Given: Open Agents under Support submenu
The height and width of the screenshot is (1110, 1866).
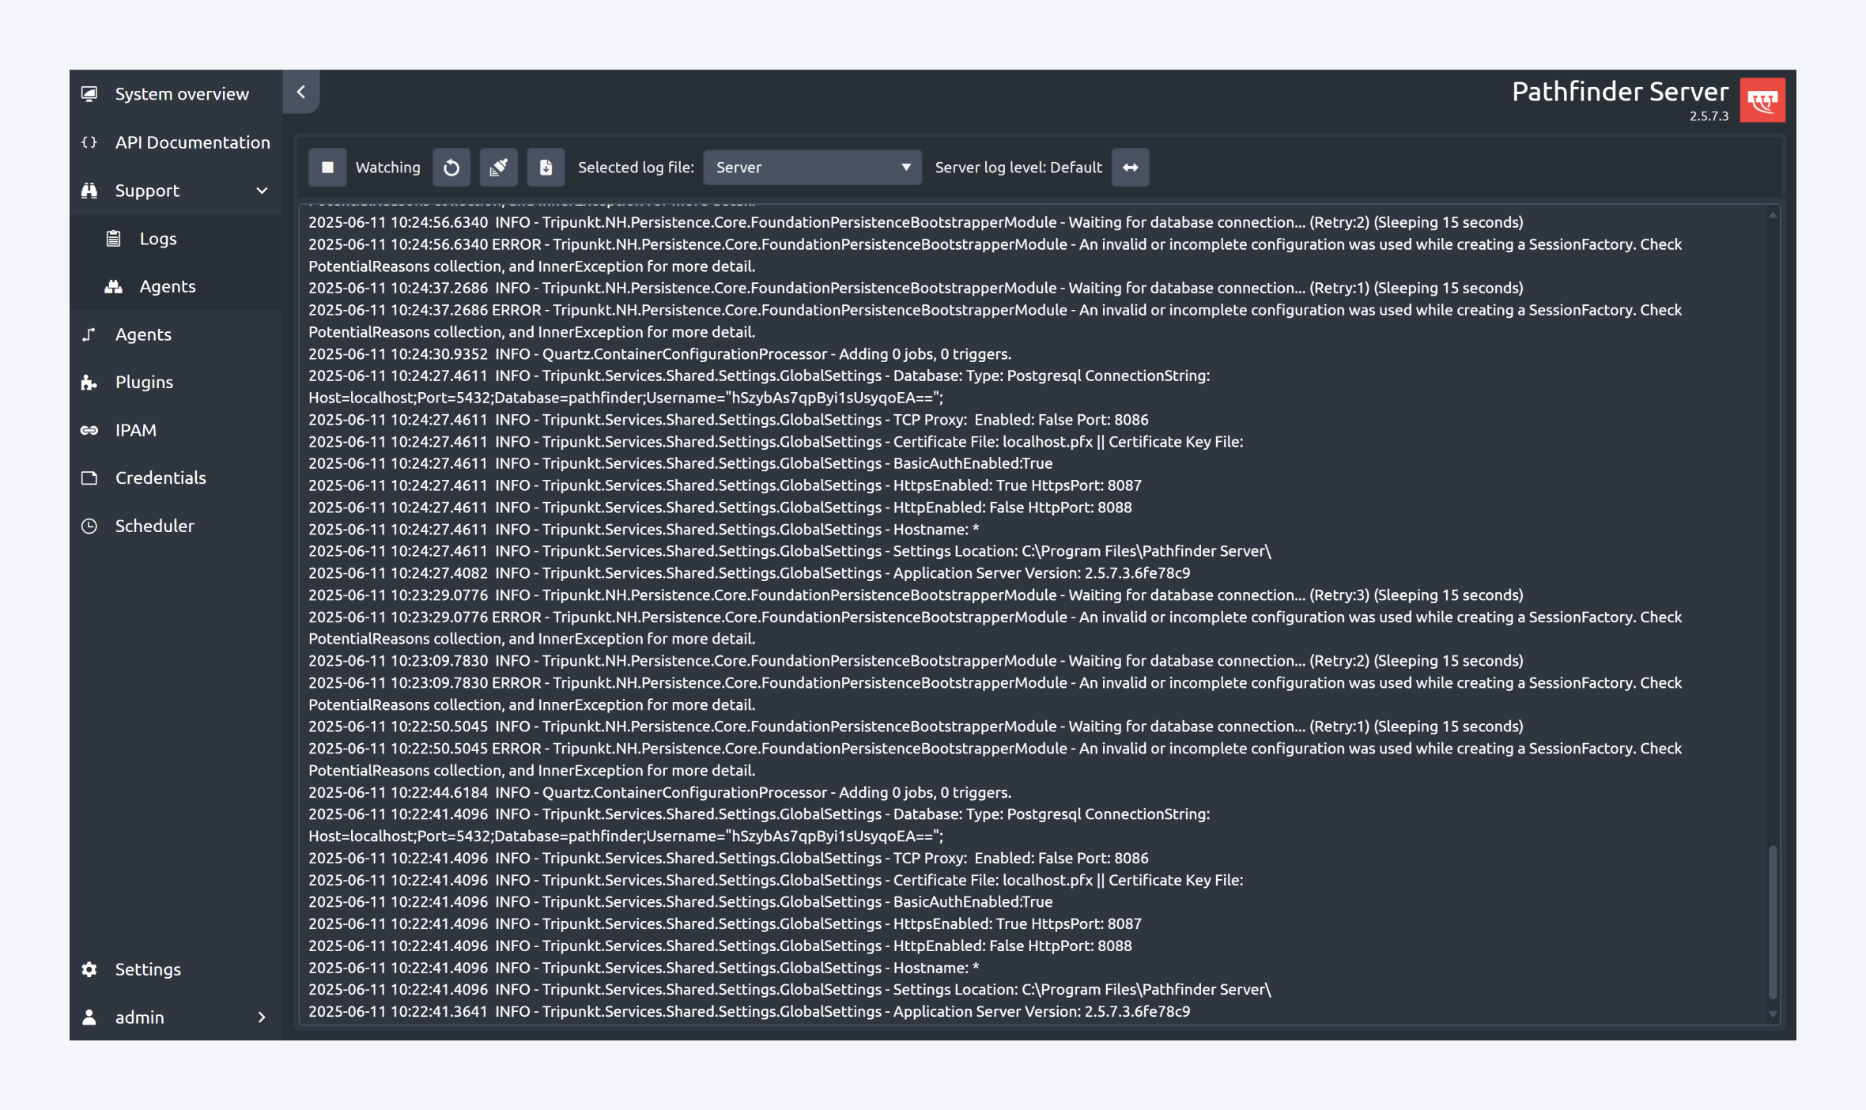Looking at the screenshot, I should (167, 286).
